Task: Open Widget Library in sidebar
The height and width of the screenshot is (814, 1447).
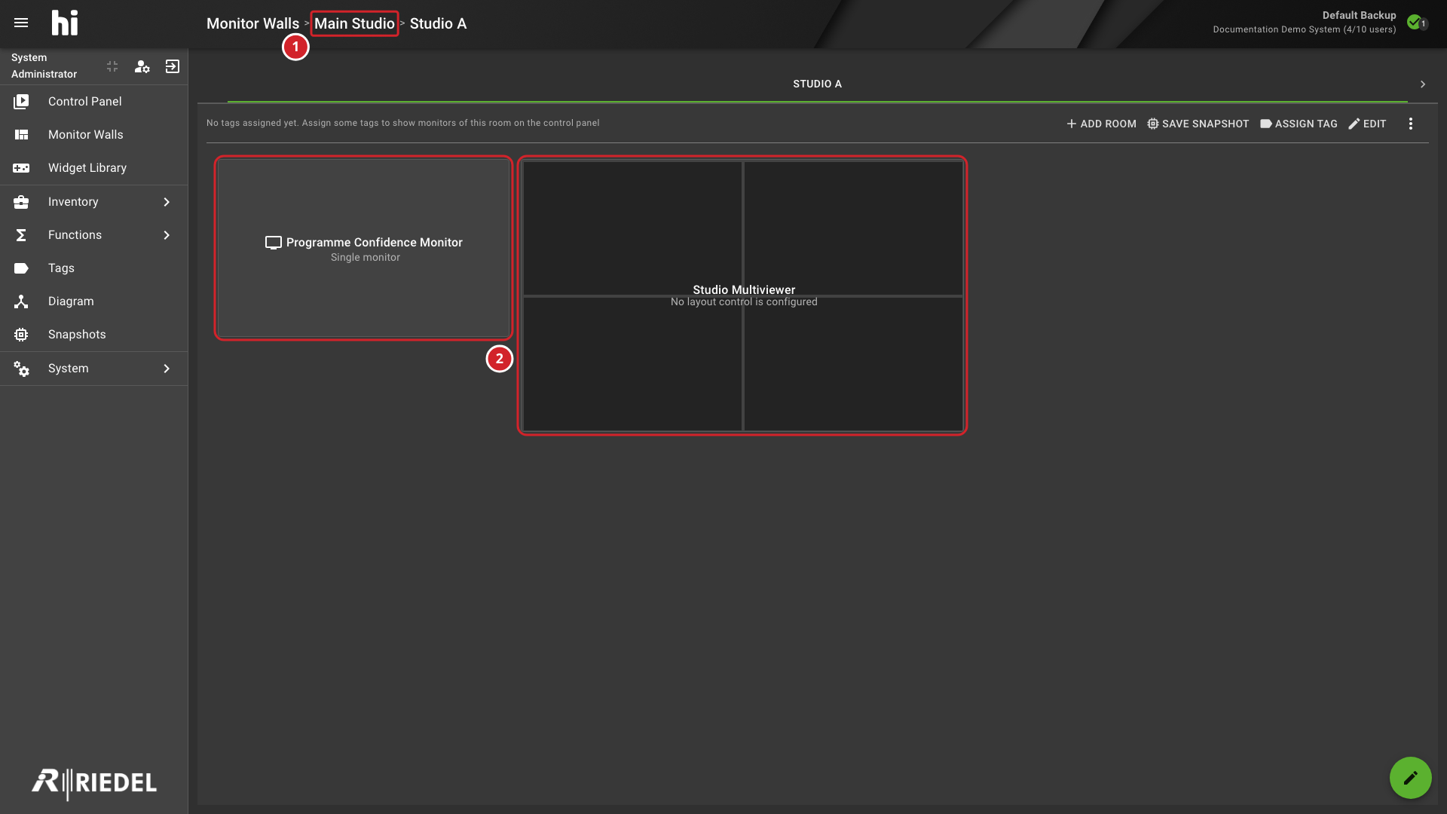Action: click(x=94, y=167)
